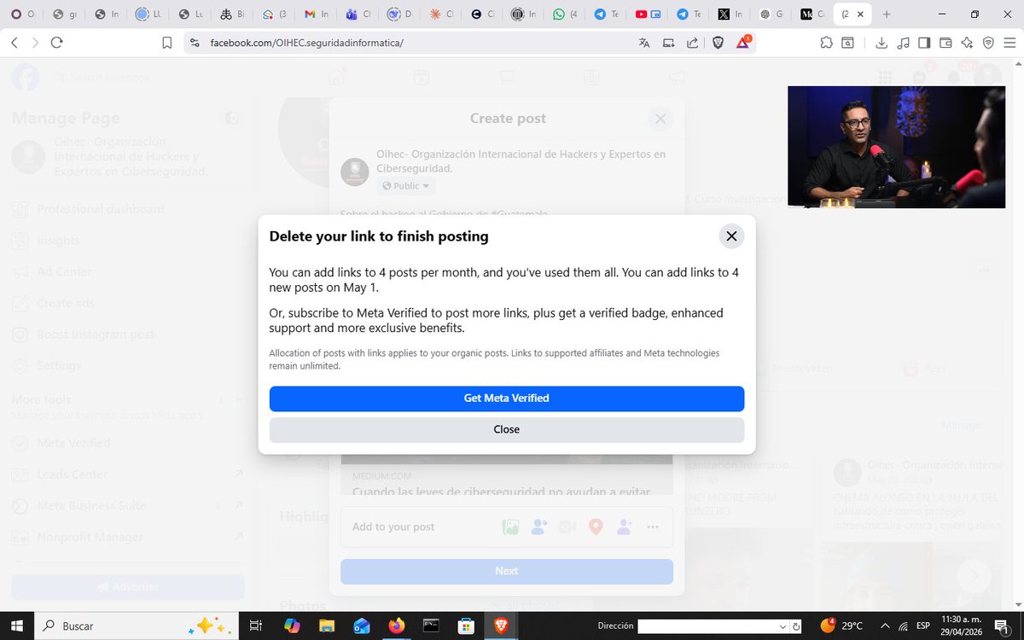Open the Brave playlist music note icon
The height and width of the screenshot is (640, 1024).
click(903, 43)
